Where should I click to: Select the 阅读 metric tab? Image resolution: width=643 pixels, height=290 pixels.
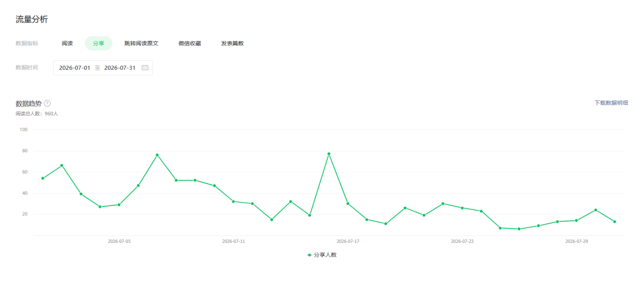tap(67, 44)
